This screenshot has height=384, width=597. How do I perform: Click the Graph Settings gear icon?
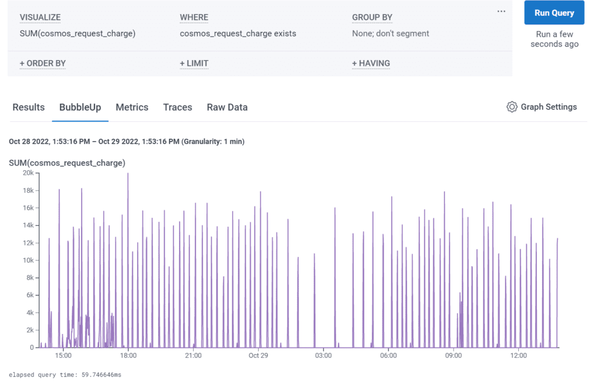(x=512, y=107)
